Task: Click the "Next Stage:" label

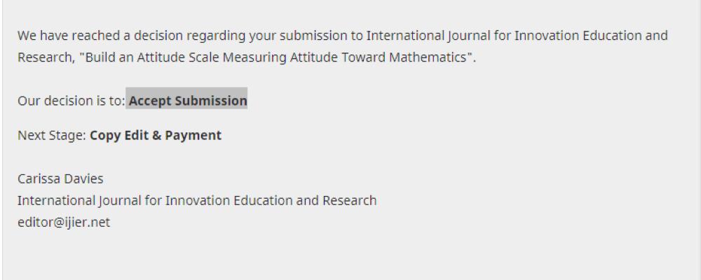Action: [53, 135]
